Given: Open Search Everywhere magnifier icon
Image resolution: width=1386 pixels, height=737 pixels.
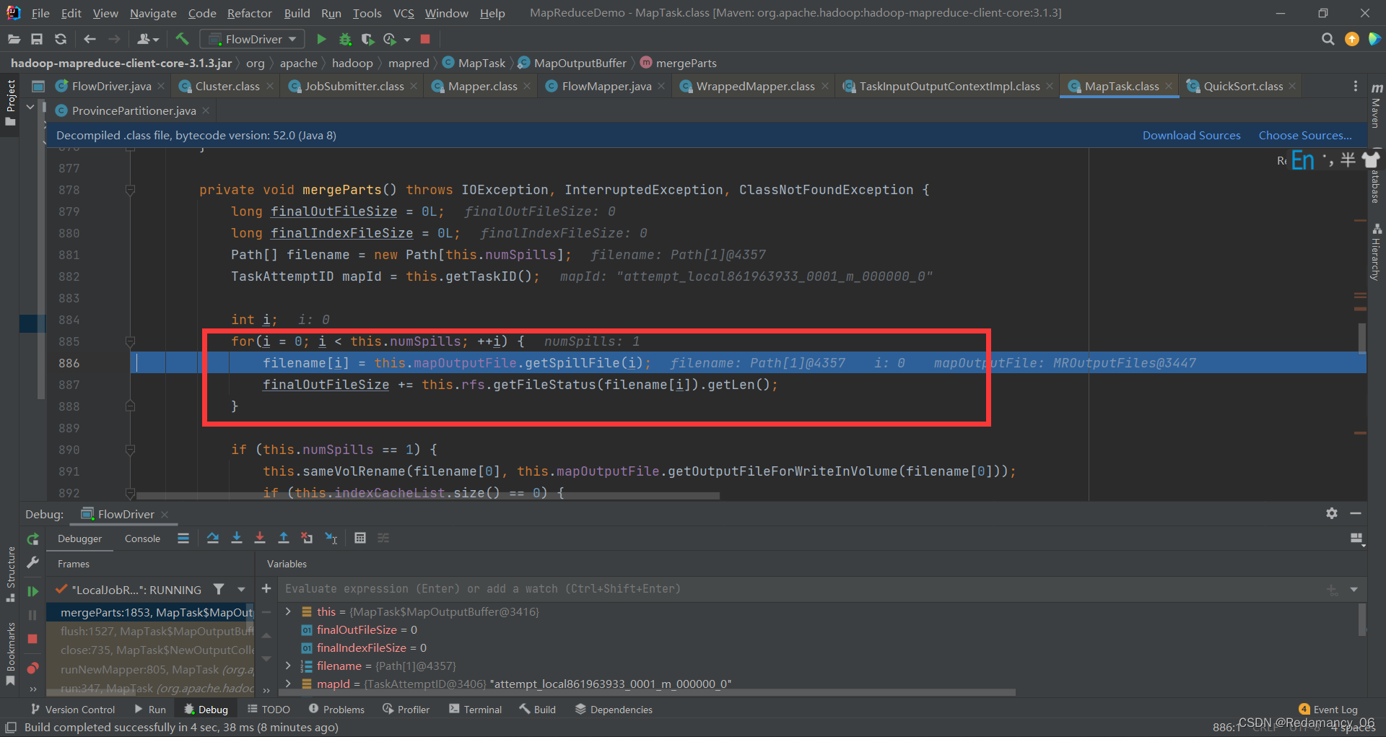Looking at the screenshot, I should (x=1328, y=39).
